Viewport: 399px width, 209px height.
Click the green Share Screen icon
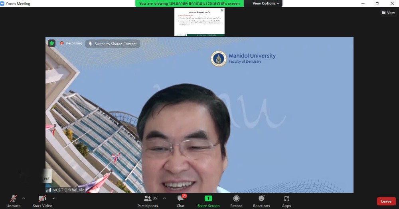click(x=208, y=199)
